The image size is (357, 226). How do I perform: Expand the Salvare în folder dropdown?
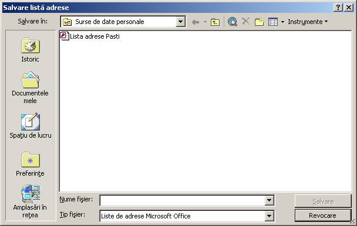[180, 22]
